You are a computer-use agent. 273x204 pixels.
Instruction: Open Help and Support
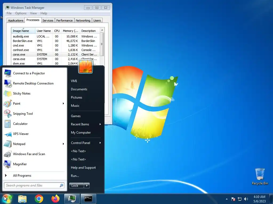coord(83,168)
